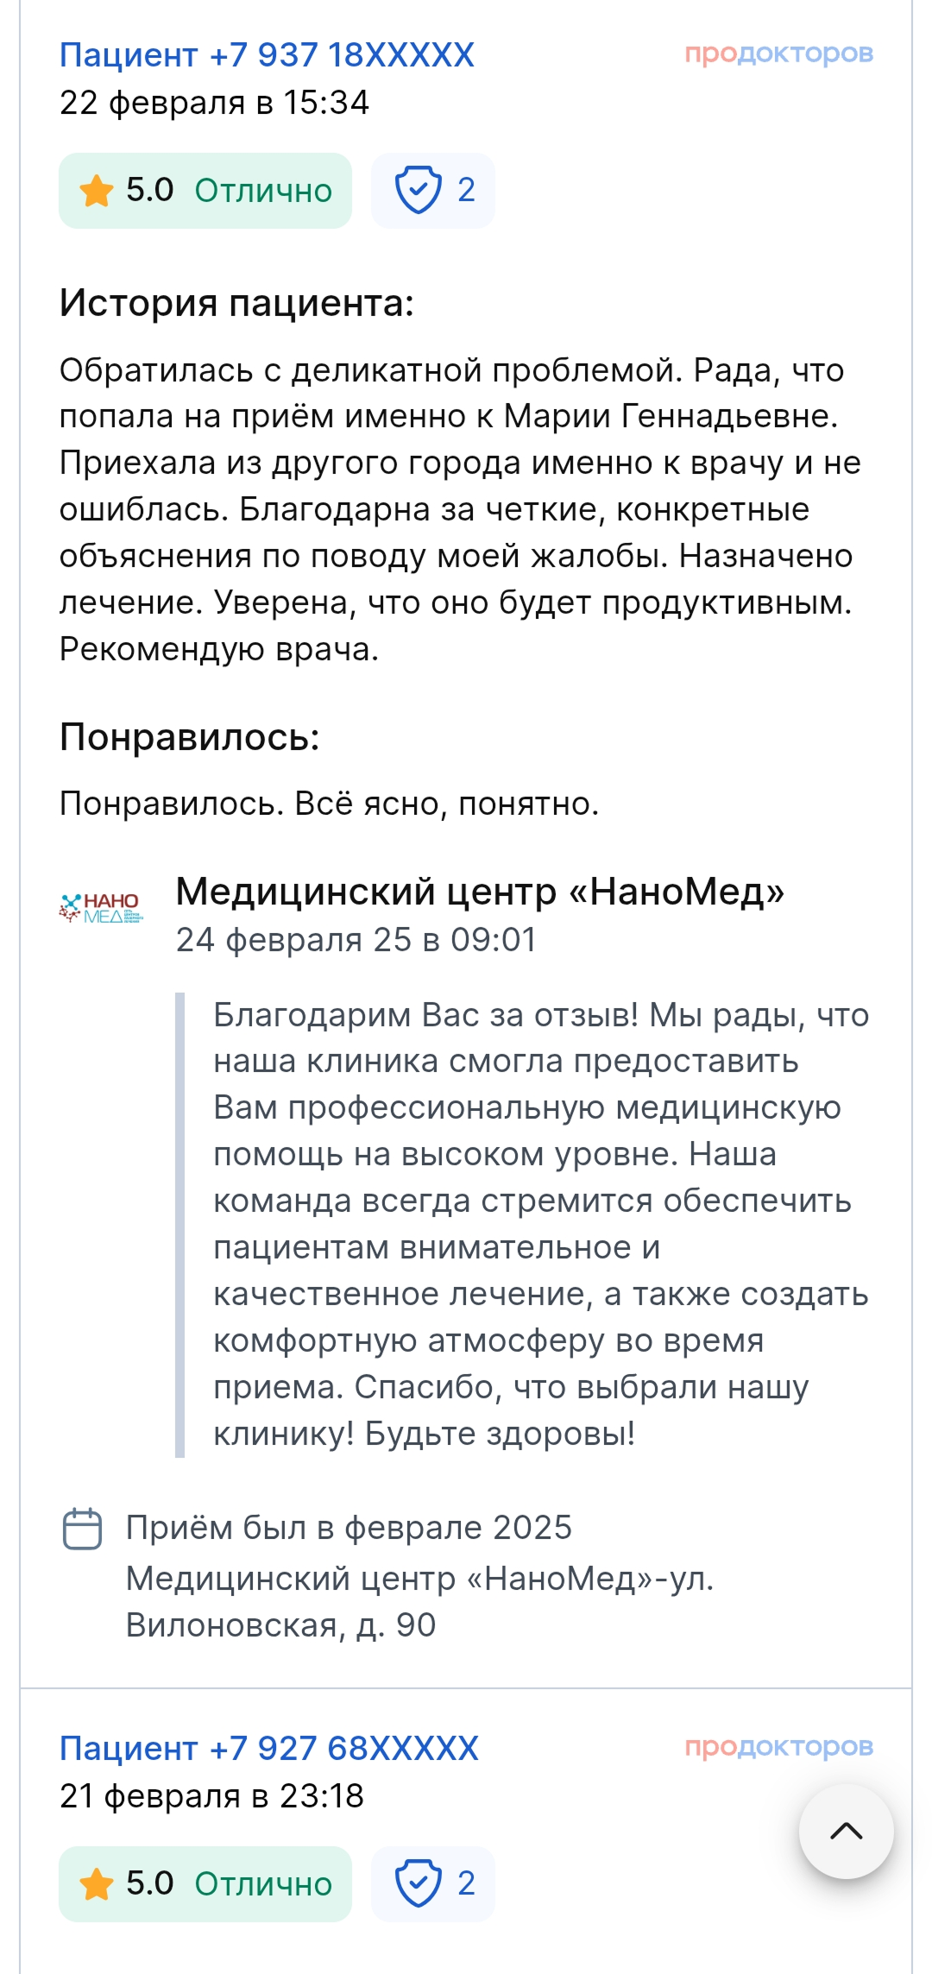Tap the "Приём был в феврале 2025" line

click(349, 1528)
